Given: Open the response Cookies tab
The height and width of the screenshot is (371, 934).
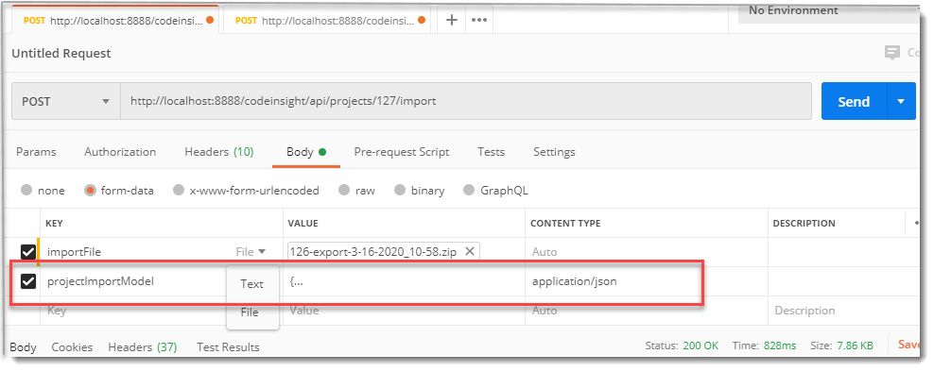Looking at the screenshot, I should click(x=72, y=347).
